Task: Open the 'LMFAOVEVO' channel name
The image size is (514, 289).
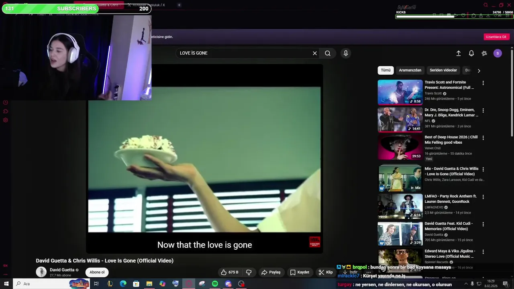Action: click(x=434, y=208)
